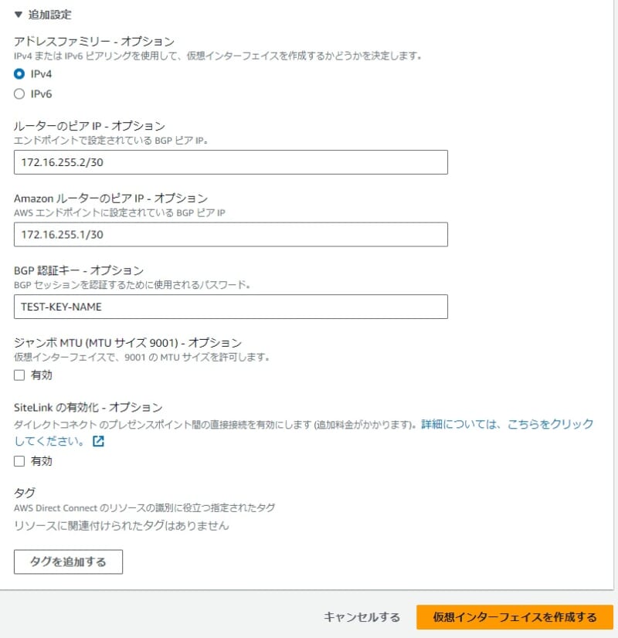Screen dimensions: 618x638
Task: Enable the SiteLink 有効 checkbox
Action: [x=19, y=461]
